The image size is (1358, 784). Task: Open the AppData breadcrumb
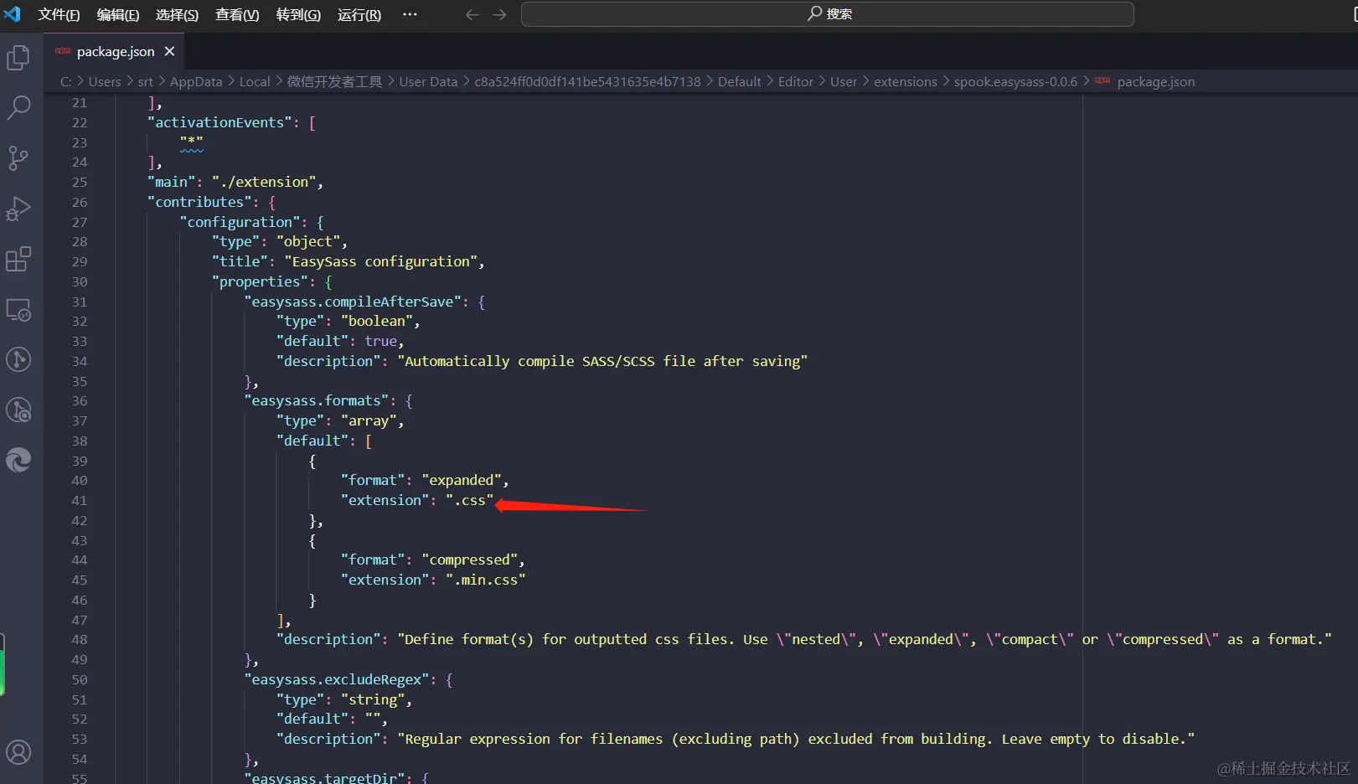tap(196, 81)
